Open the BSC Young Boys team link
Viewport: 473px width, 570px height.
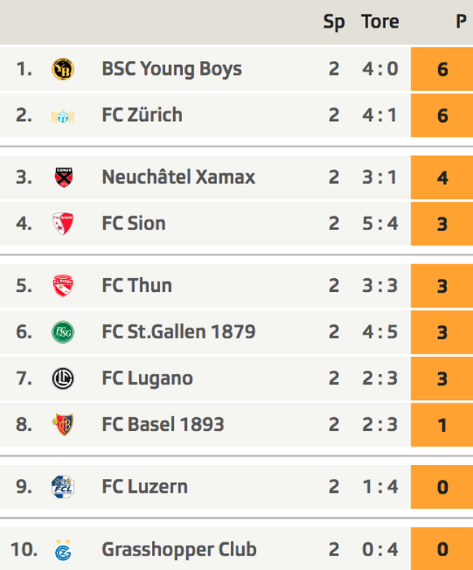tap(171, 69)
